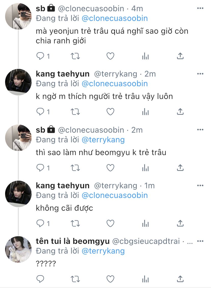View analytics for the 'beomgyu k trẻ trâu' tweet
Screen dimensions: 211x288
pyautogui.click(x=145, y=168)
